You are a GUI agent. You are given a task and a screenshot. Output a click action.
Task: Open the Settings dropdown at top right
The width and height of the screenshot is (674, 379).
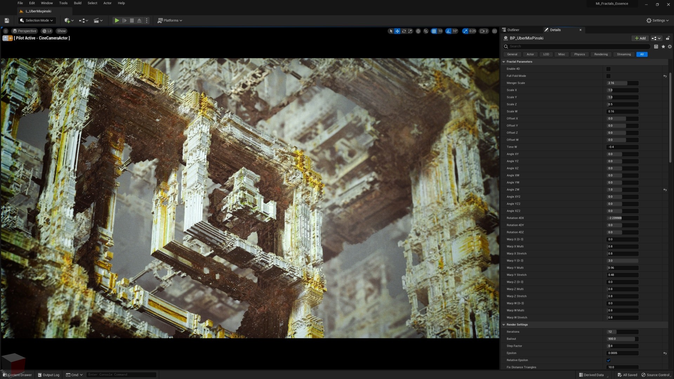pyautogui.click(x=658, y=20)
